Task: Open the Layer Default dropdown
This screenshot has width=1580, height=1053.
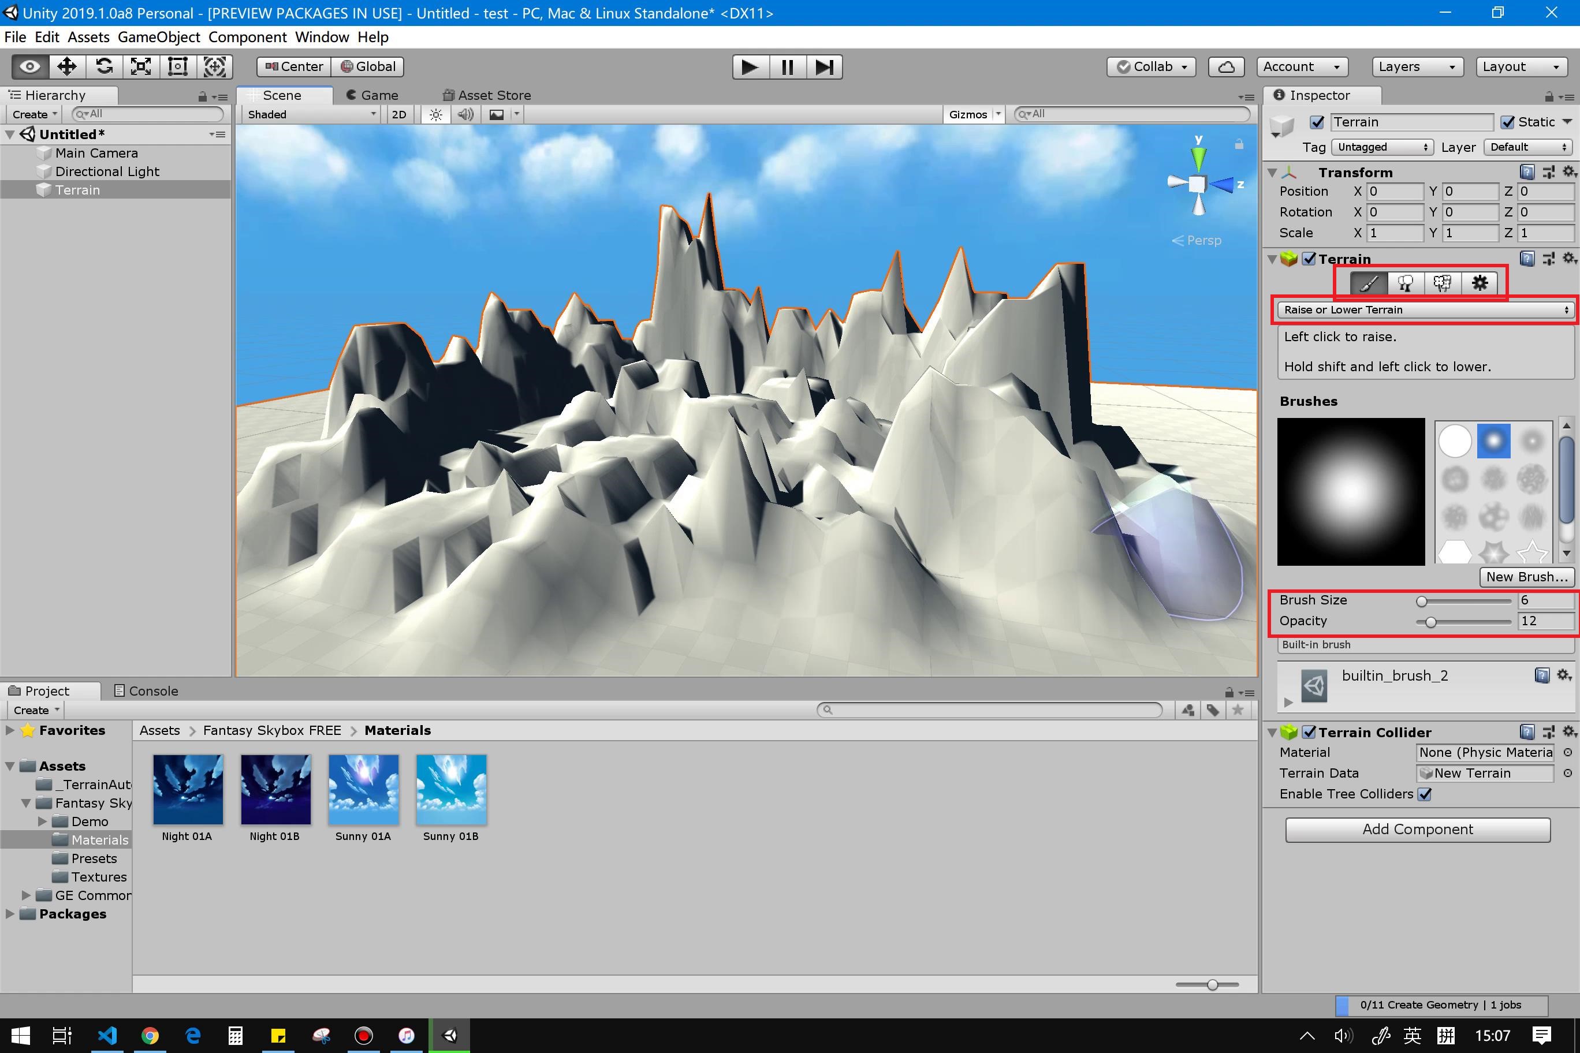Action: coord(1527,147)
